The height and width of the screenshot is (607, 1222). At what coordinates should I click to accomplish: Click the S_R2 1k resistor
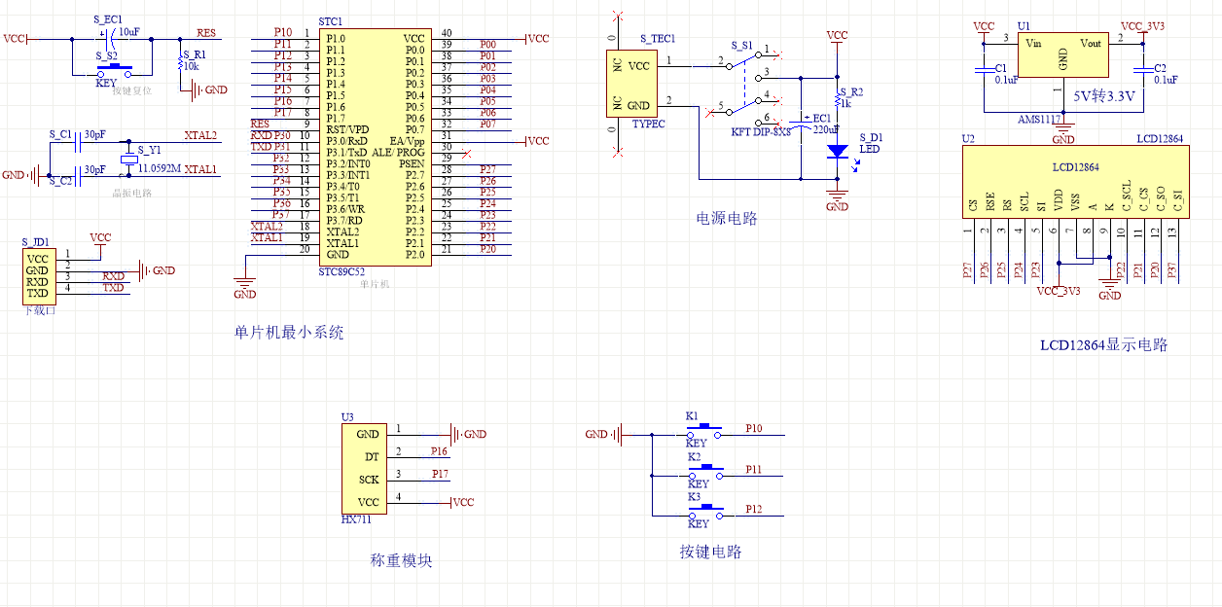(837, 99)
